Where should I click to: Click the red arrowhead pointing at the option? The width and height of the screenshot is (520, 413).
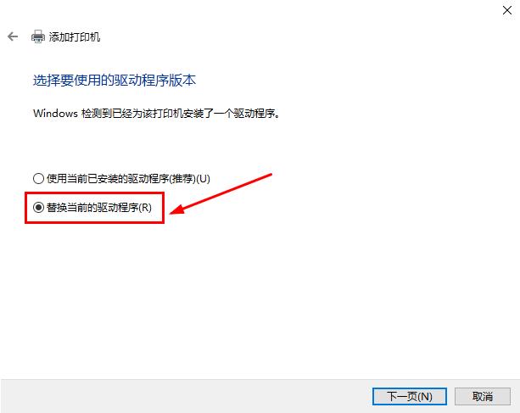point(176,209)
